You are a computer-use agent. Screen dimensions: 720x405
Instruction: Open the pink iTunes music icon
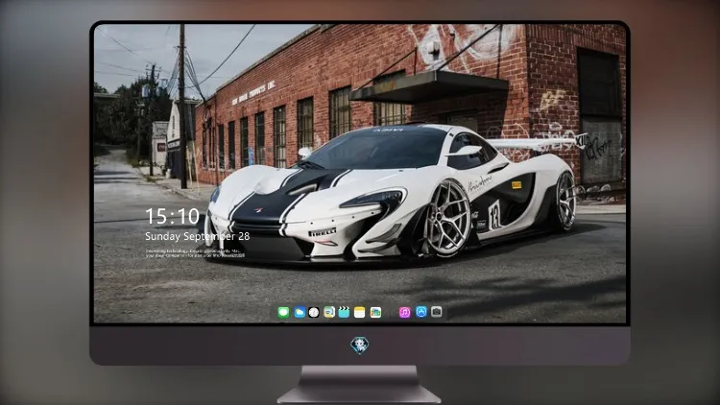[x=404, y=312]
